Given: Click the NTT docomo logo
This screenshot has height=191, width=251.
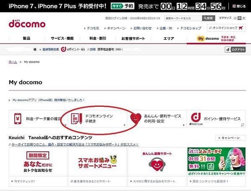Looking at the screenshot, I should (x=27, y=23).
